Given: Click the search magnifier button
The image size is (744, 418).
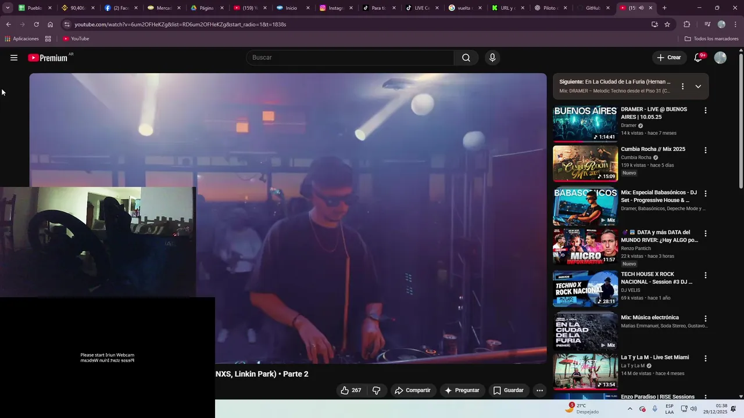Looking at the screenshot, I should (466, 57).
